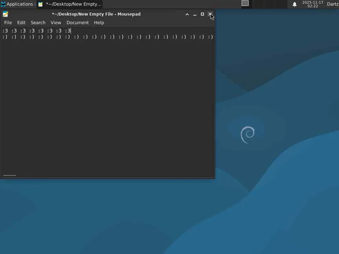Open the Help menu
Screen dimensions: 339x254
(99, 23)
